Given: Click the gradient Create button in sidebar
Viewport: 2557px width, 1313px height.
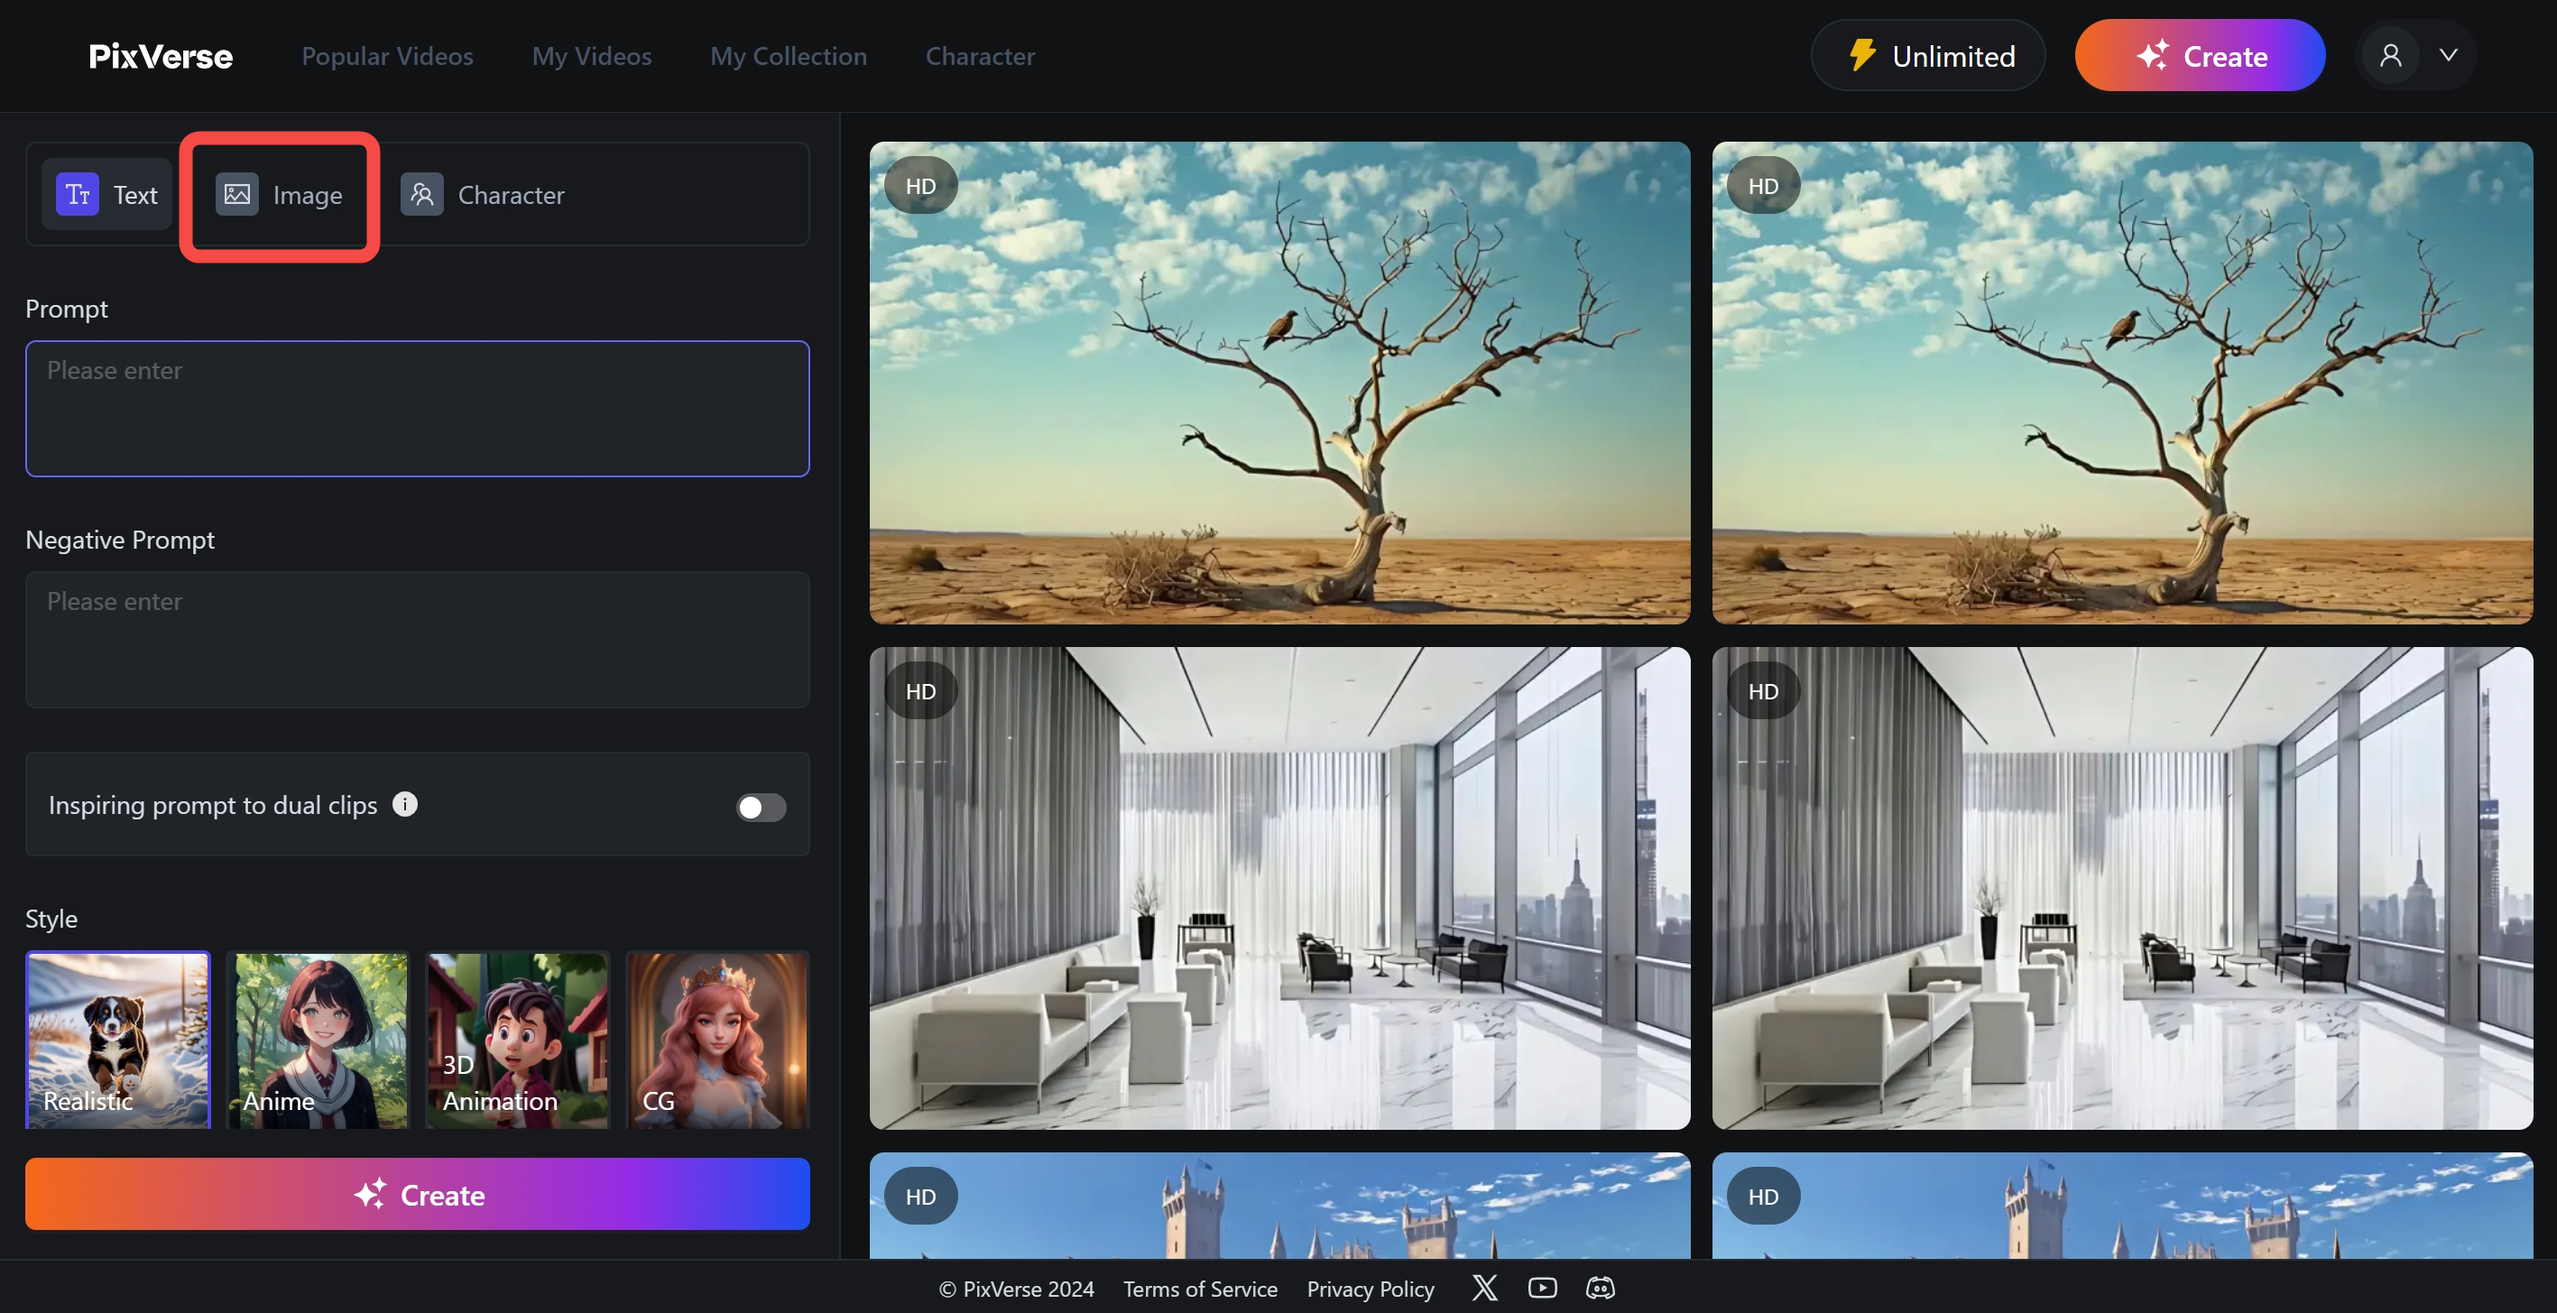Looking at the screenshot, I should tap(417, 1194).
